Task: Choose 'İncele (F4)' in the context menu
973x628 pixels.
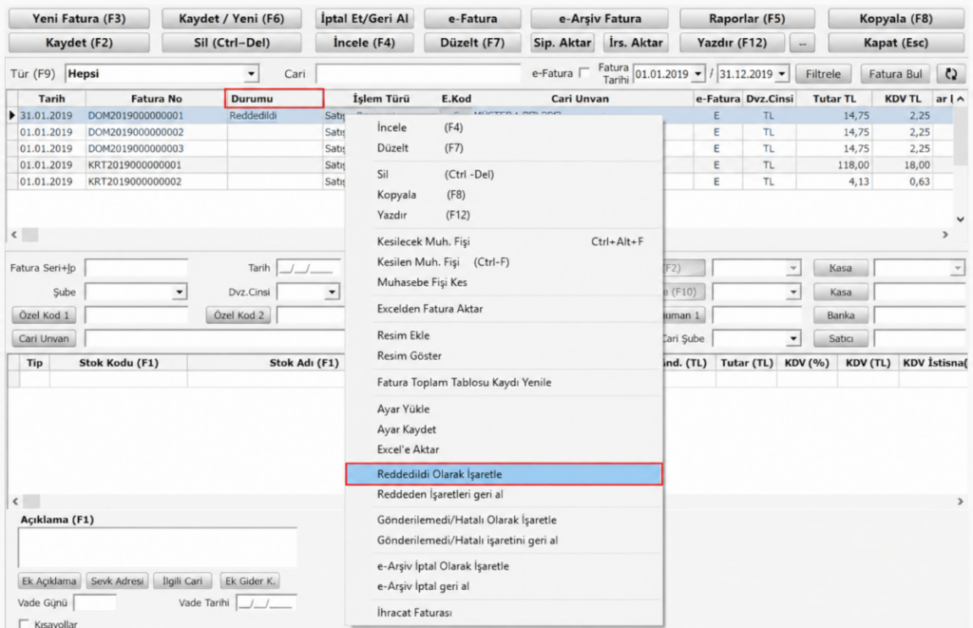Action: point(420,127)
